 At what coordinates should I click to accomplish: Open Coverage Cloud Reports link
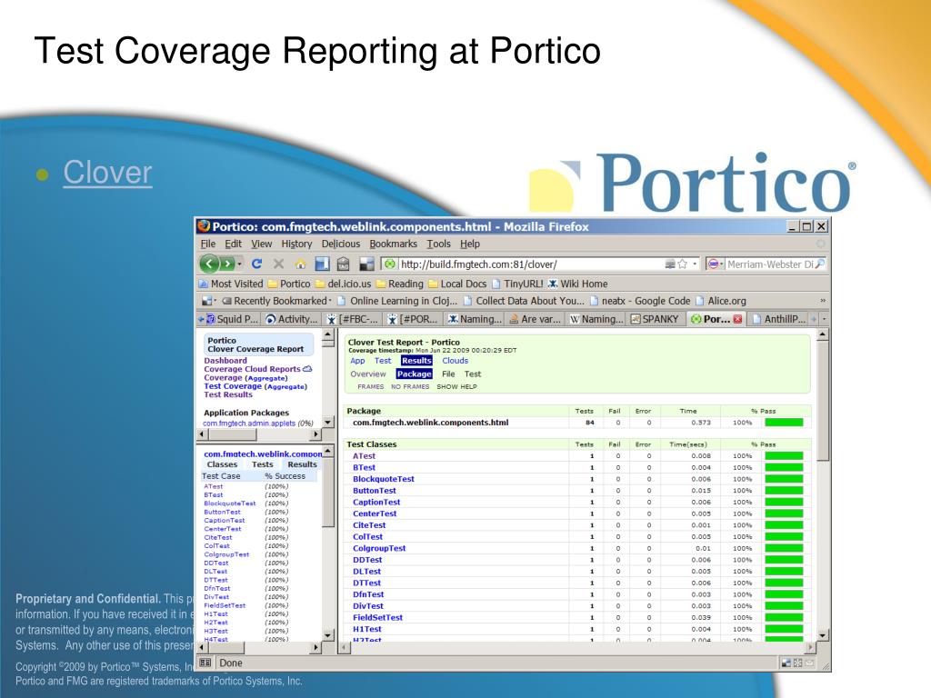point(253,369)
